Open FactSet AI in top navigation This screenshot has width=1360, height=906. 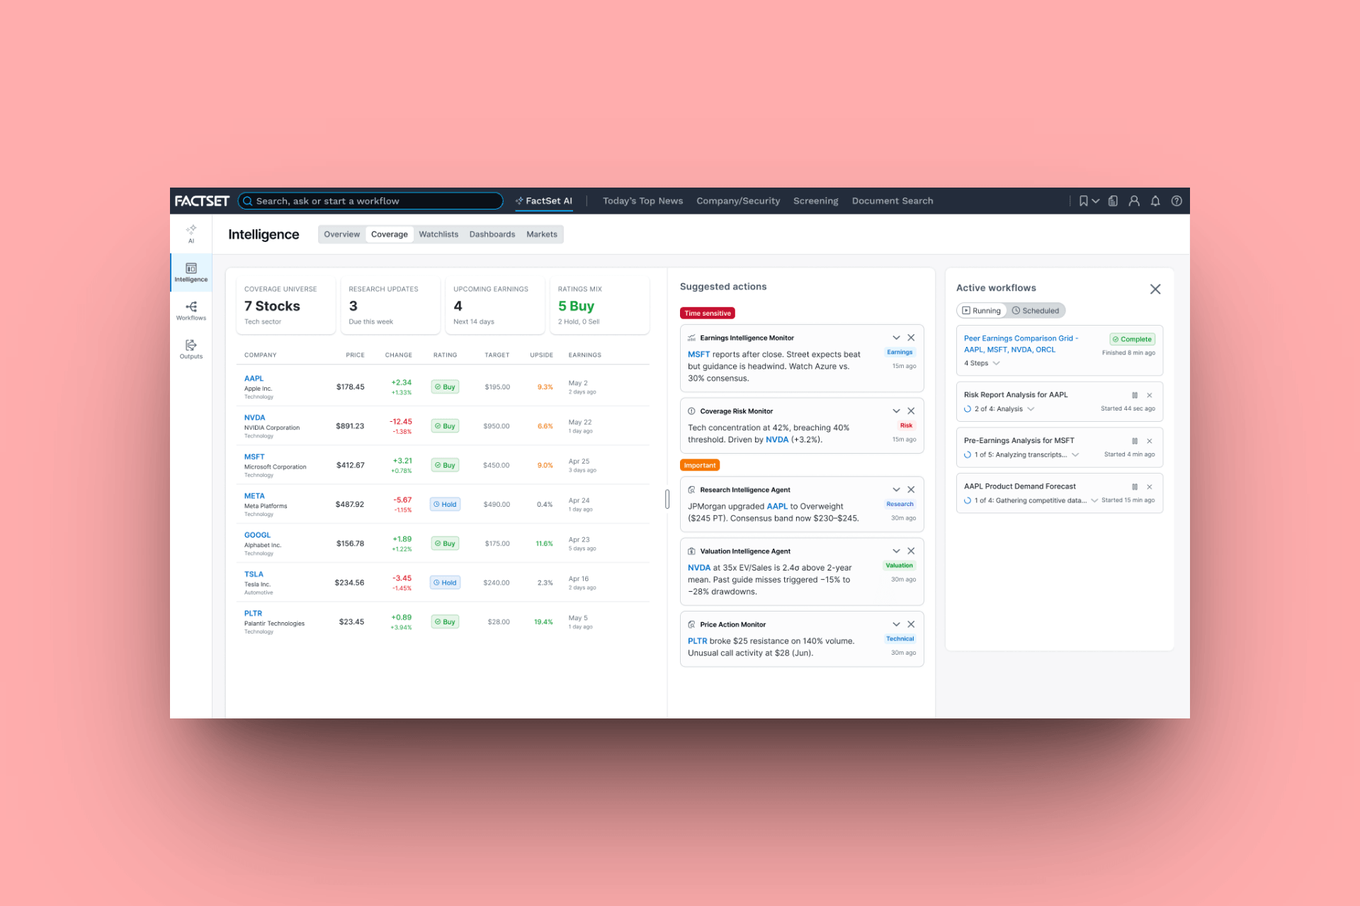point(544,201)
